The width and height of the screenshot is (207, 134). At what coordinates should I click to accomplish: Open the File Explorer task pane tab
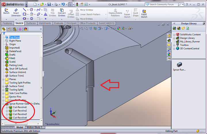pyautogui.click(x=169, y=45)
